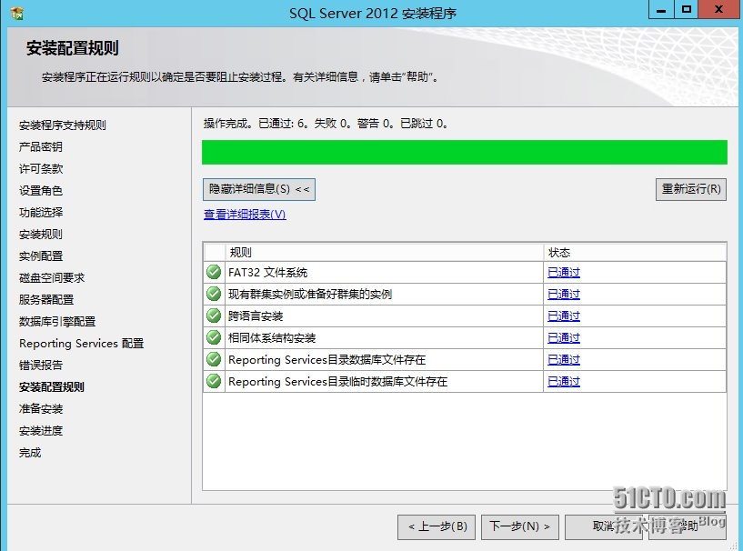
Task: Select 准备安装 step in sidebar
Action: click(41, 408)
